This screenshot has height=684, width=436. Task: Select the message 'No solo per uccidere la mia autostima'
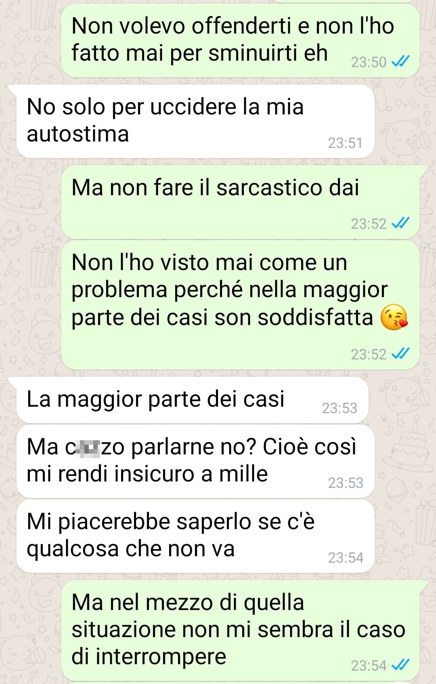(x=195, y=121)
